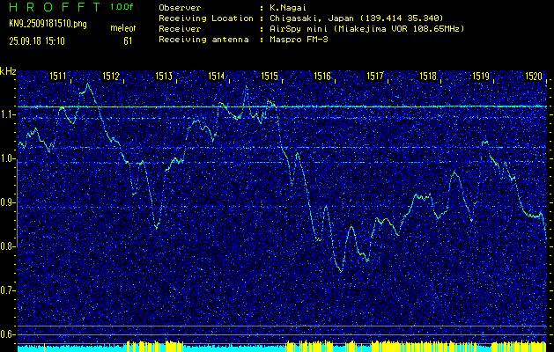Click the 1512 time marker
This screenshot has width=554, height=352.
click(x=111, y=76)
